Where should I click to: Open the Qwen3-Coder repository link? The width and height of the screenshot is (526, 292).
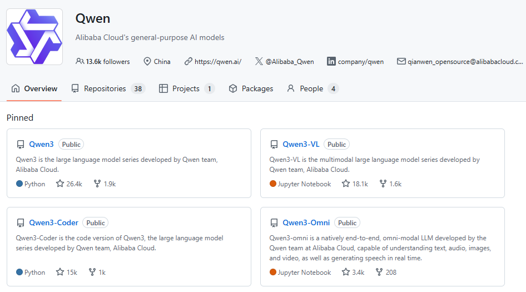coord(54,222)
